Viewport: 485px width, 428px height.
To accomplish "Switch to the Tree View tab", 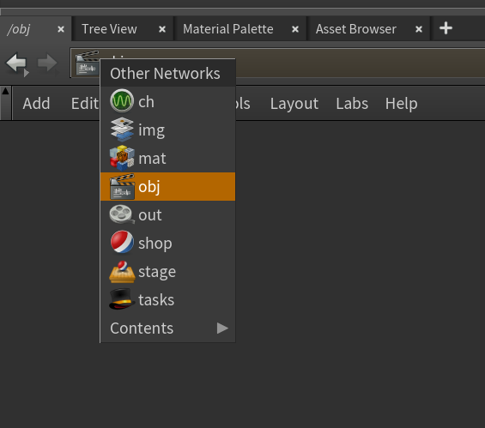I will tap(109, 29).
